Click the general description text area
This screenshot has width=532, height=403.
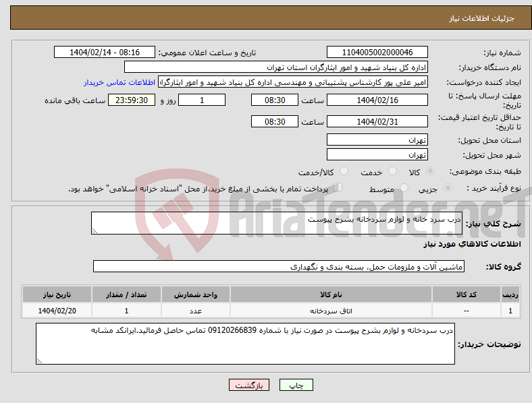[277, 223]
